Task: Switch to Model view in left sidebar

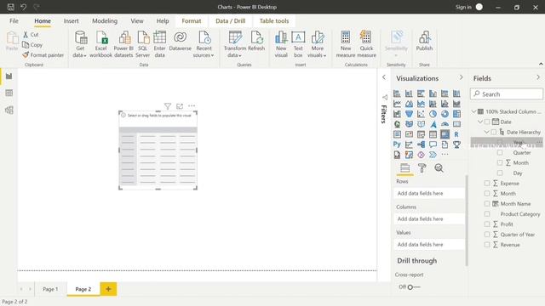Action: (9, 110)
